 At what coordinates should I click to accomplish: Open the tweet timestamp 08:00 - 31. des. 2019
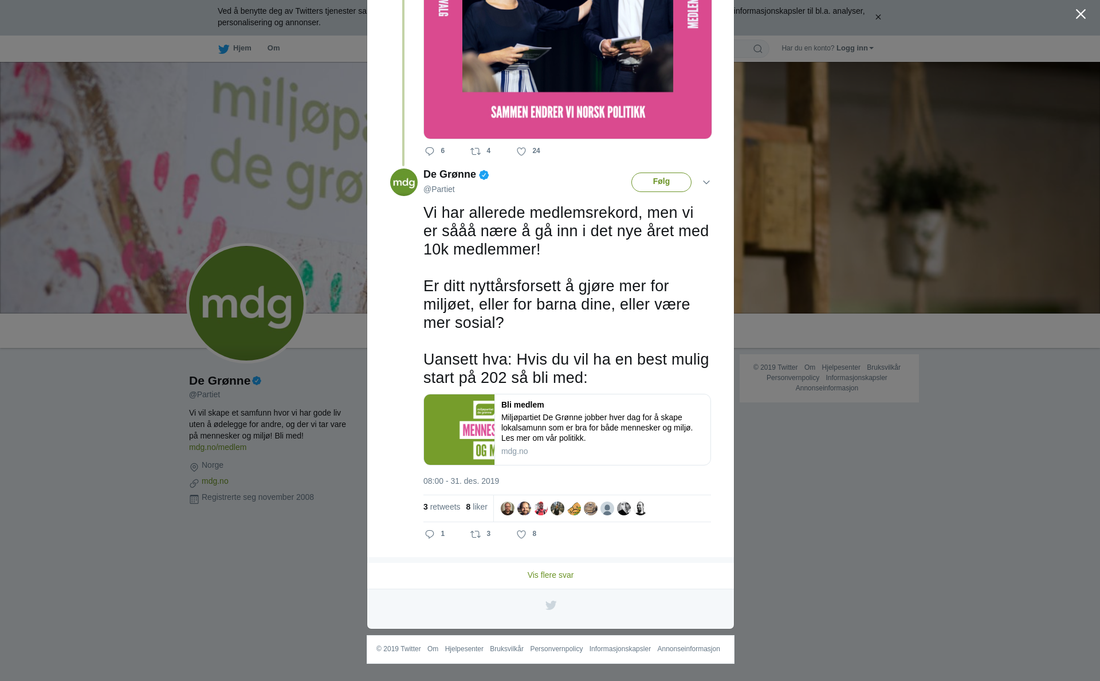click(x=461, y=481)
